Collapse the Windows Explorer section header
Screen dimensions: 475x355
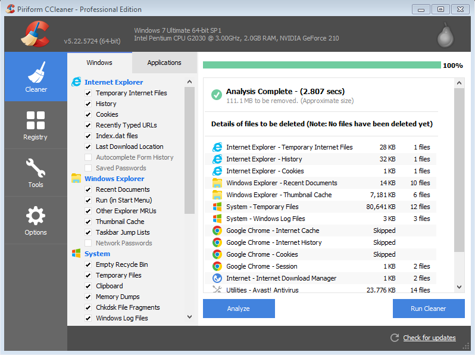pyautogui.click(x=114, y=179)
